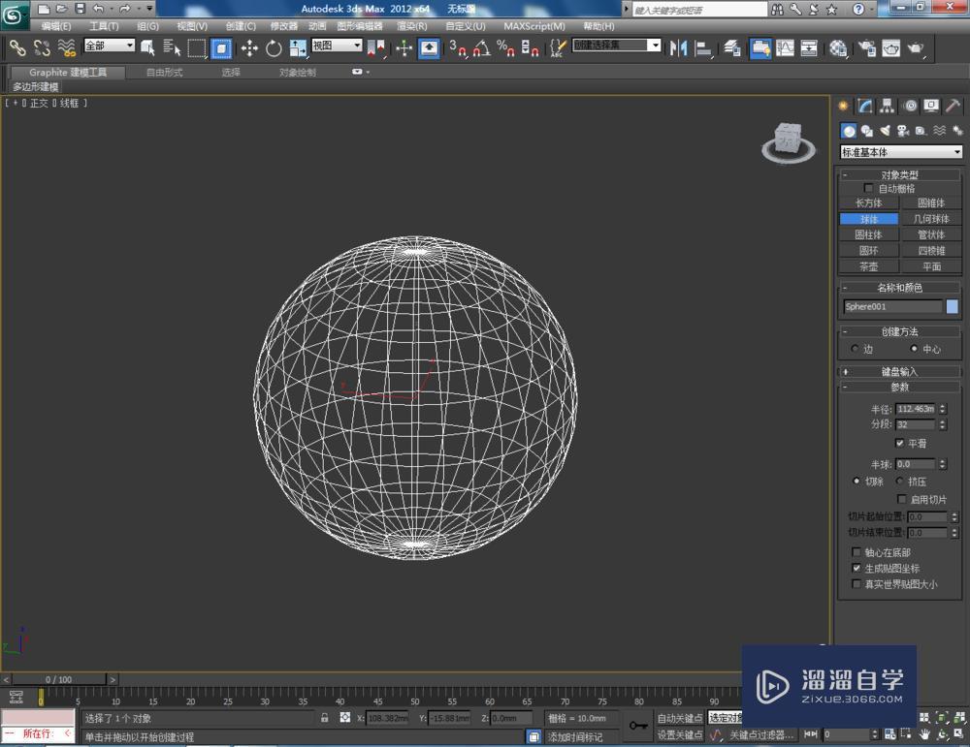Open the Sphere001 object color swatch
The image size is (970, 747).
pyautogui.click(x=954, y=306)
